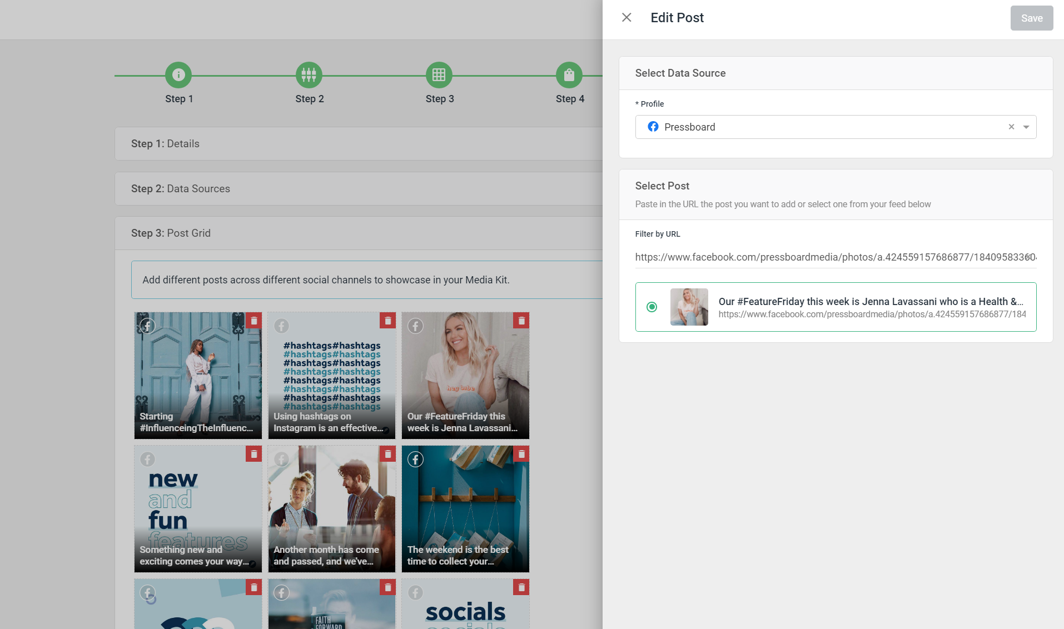This screenshot has height=629, width=1064.
Task: Click Facebook icon on new and fun post
Action: pyautogui.click(x=147, y=459)
